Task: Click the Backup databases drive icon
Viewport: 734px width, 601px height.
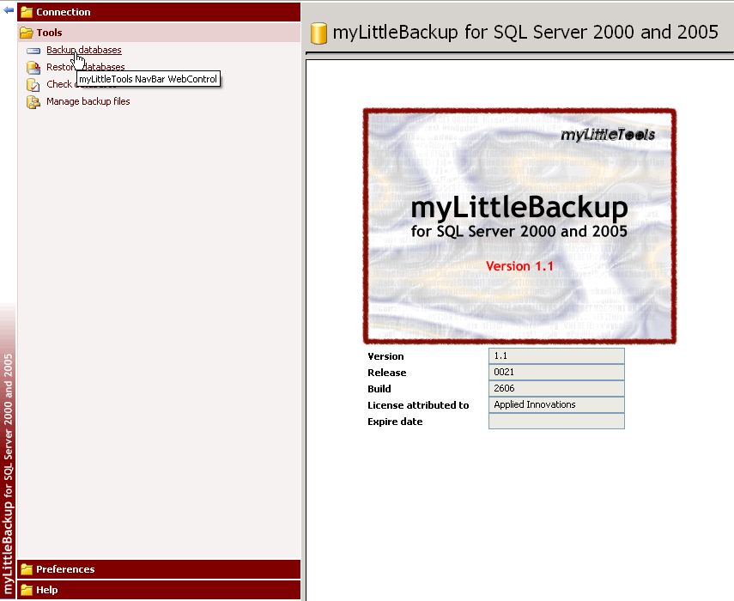Action: 33,51
